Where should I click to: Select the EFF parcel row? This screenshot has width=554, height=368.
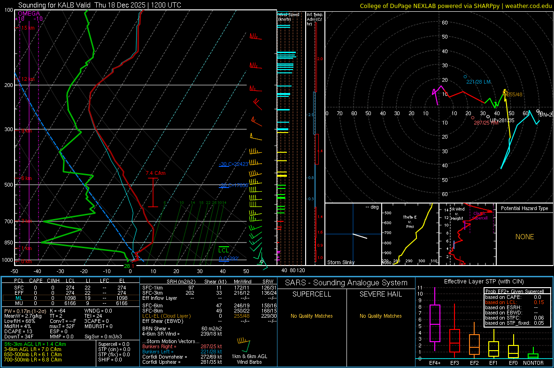tap(71, 293)
